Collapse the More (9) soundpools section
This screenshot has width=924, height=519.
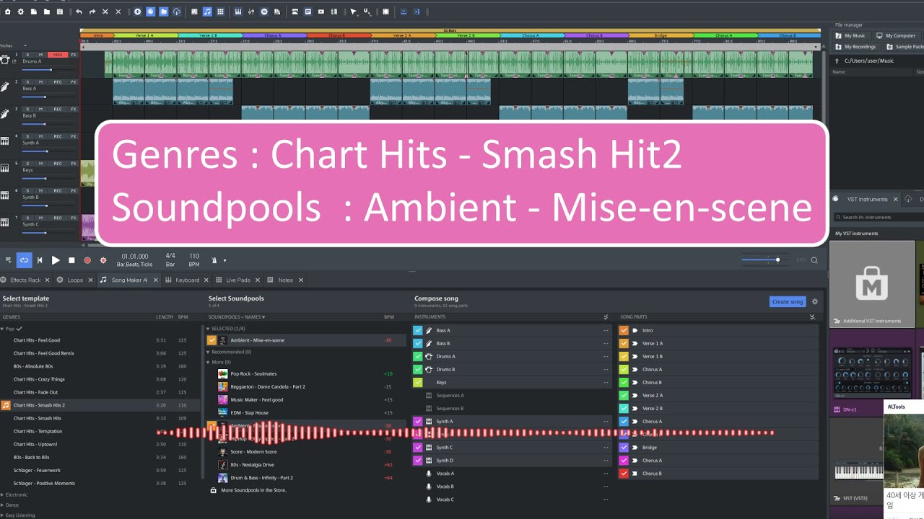tap(209, 362)
